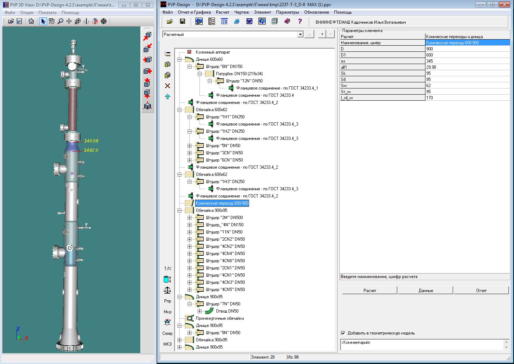Viewport: 514px width, 364px height.
Task: Click the isometric cube view icon
Action: pos(148,106)
